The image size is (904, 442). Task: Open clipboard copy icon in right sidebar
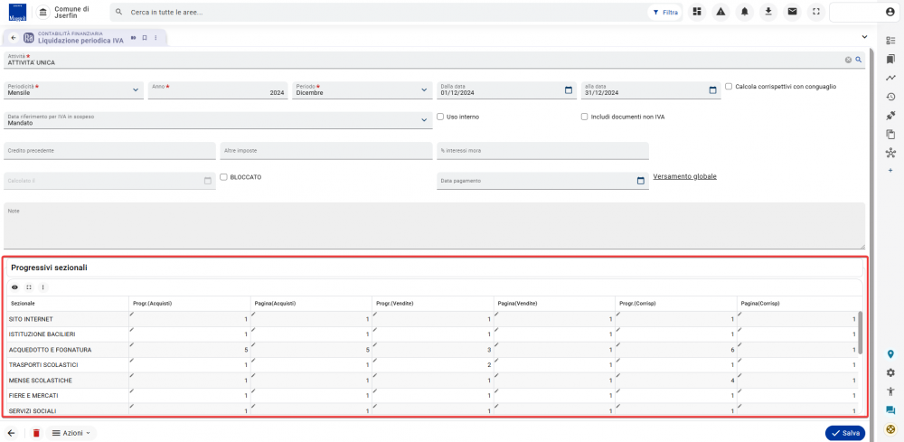[x=890, y=135]
